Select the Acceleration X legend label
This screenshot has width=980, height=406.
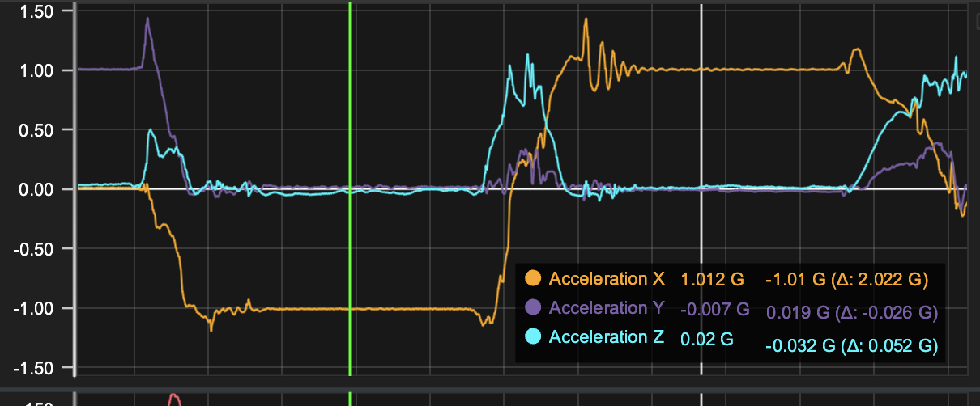[607, 279]
